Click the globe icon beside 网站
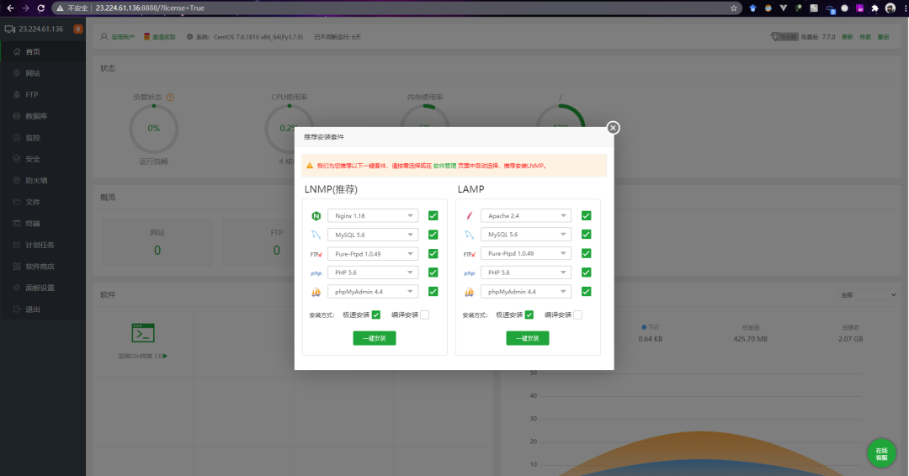 click(17, 73)
